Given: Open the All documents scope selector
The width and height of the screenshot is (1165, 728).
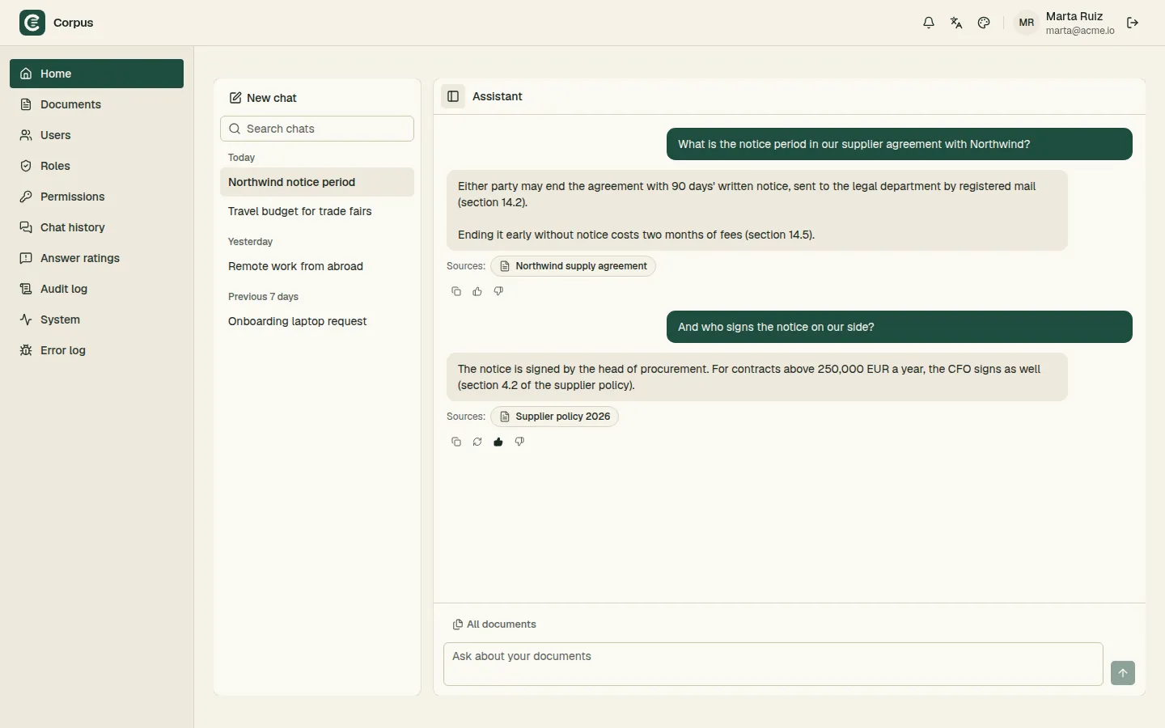Looking at the screenshot, I should tap(494, 624).
